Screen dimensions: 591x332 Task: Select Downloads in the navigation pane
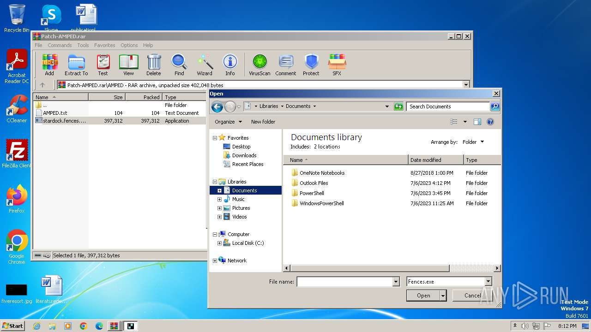pos(244,155)
